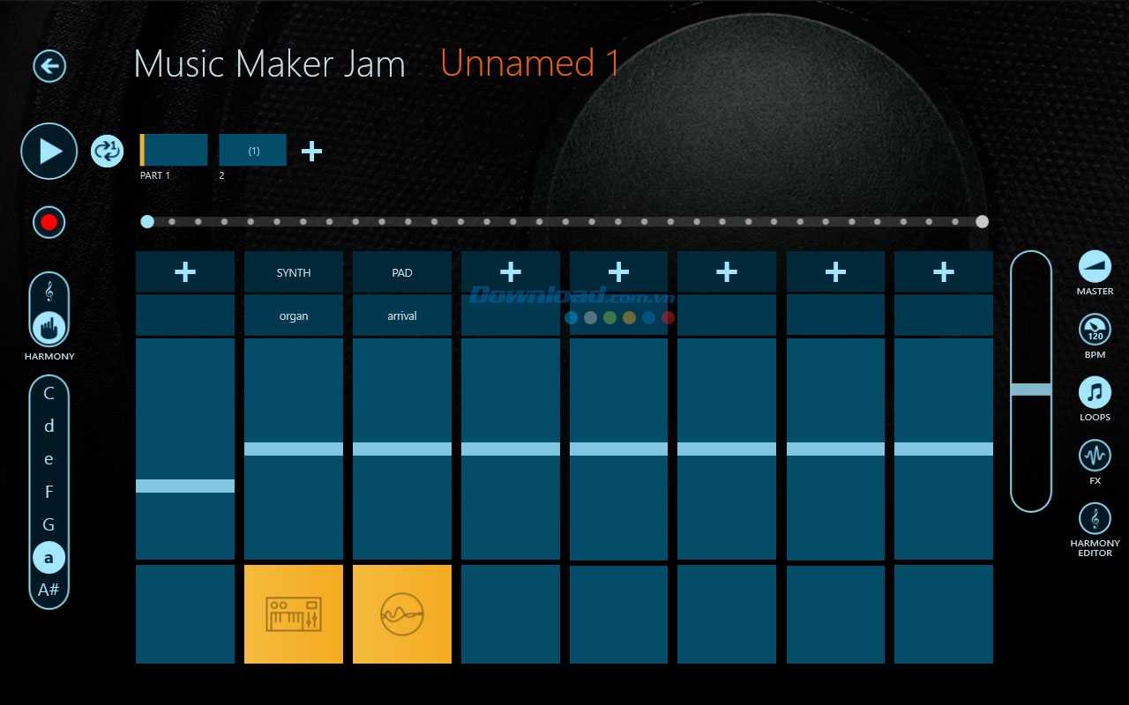This screenshot has height=705, width=1129.
Task: Add instrument to sixth track
Action: click(727, 272)
